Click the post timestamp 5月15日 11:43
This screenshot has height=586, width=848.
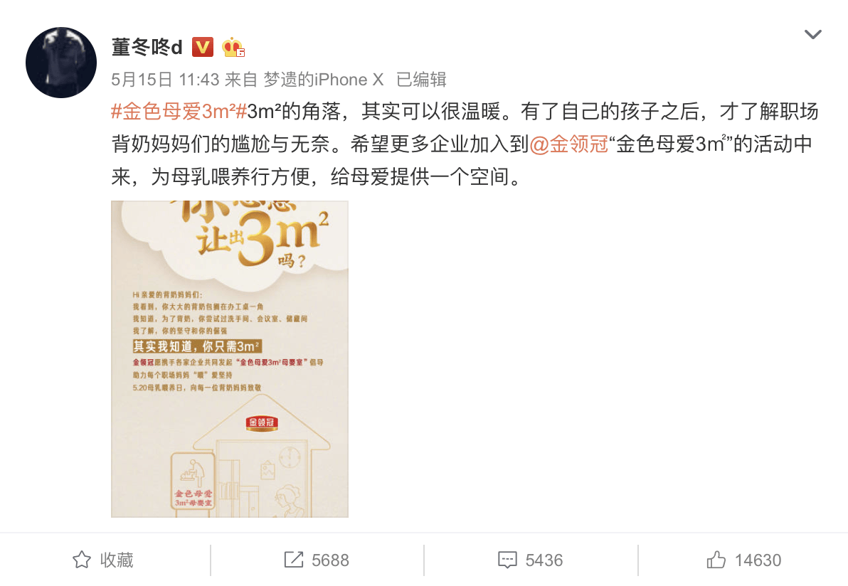[165, 80]
